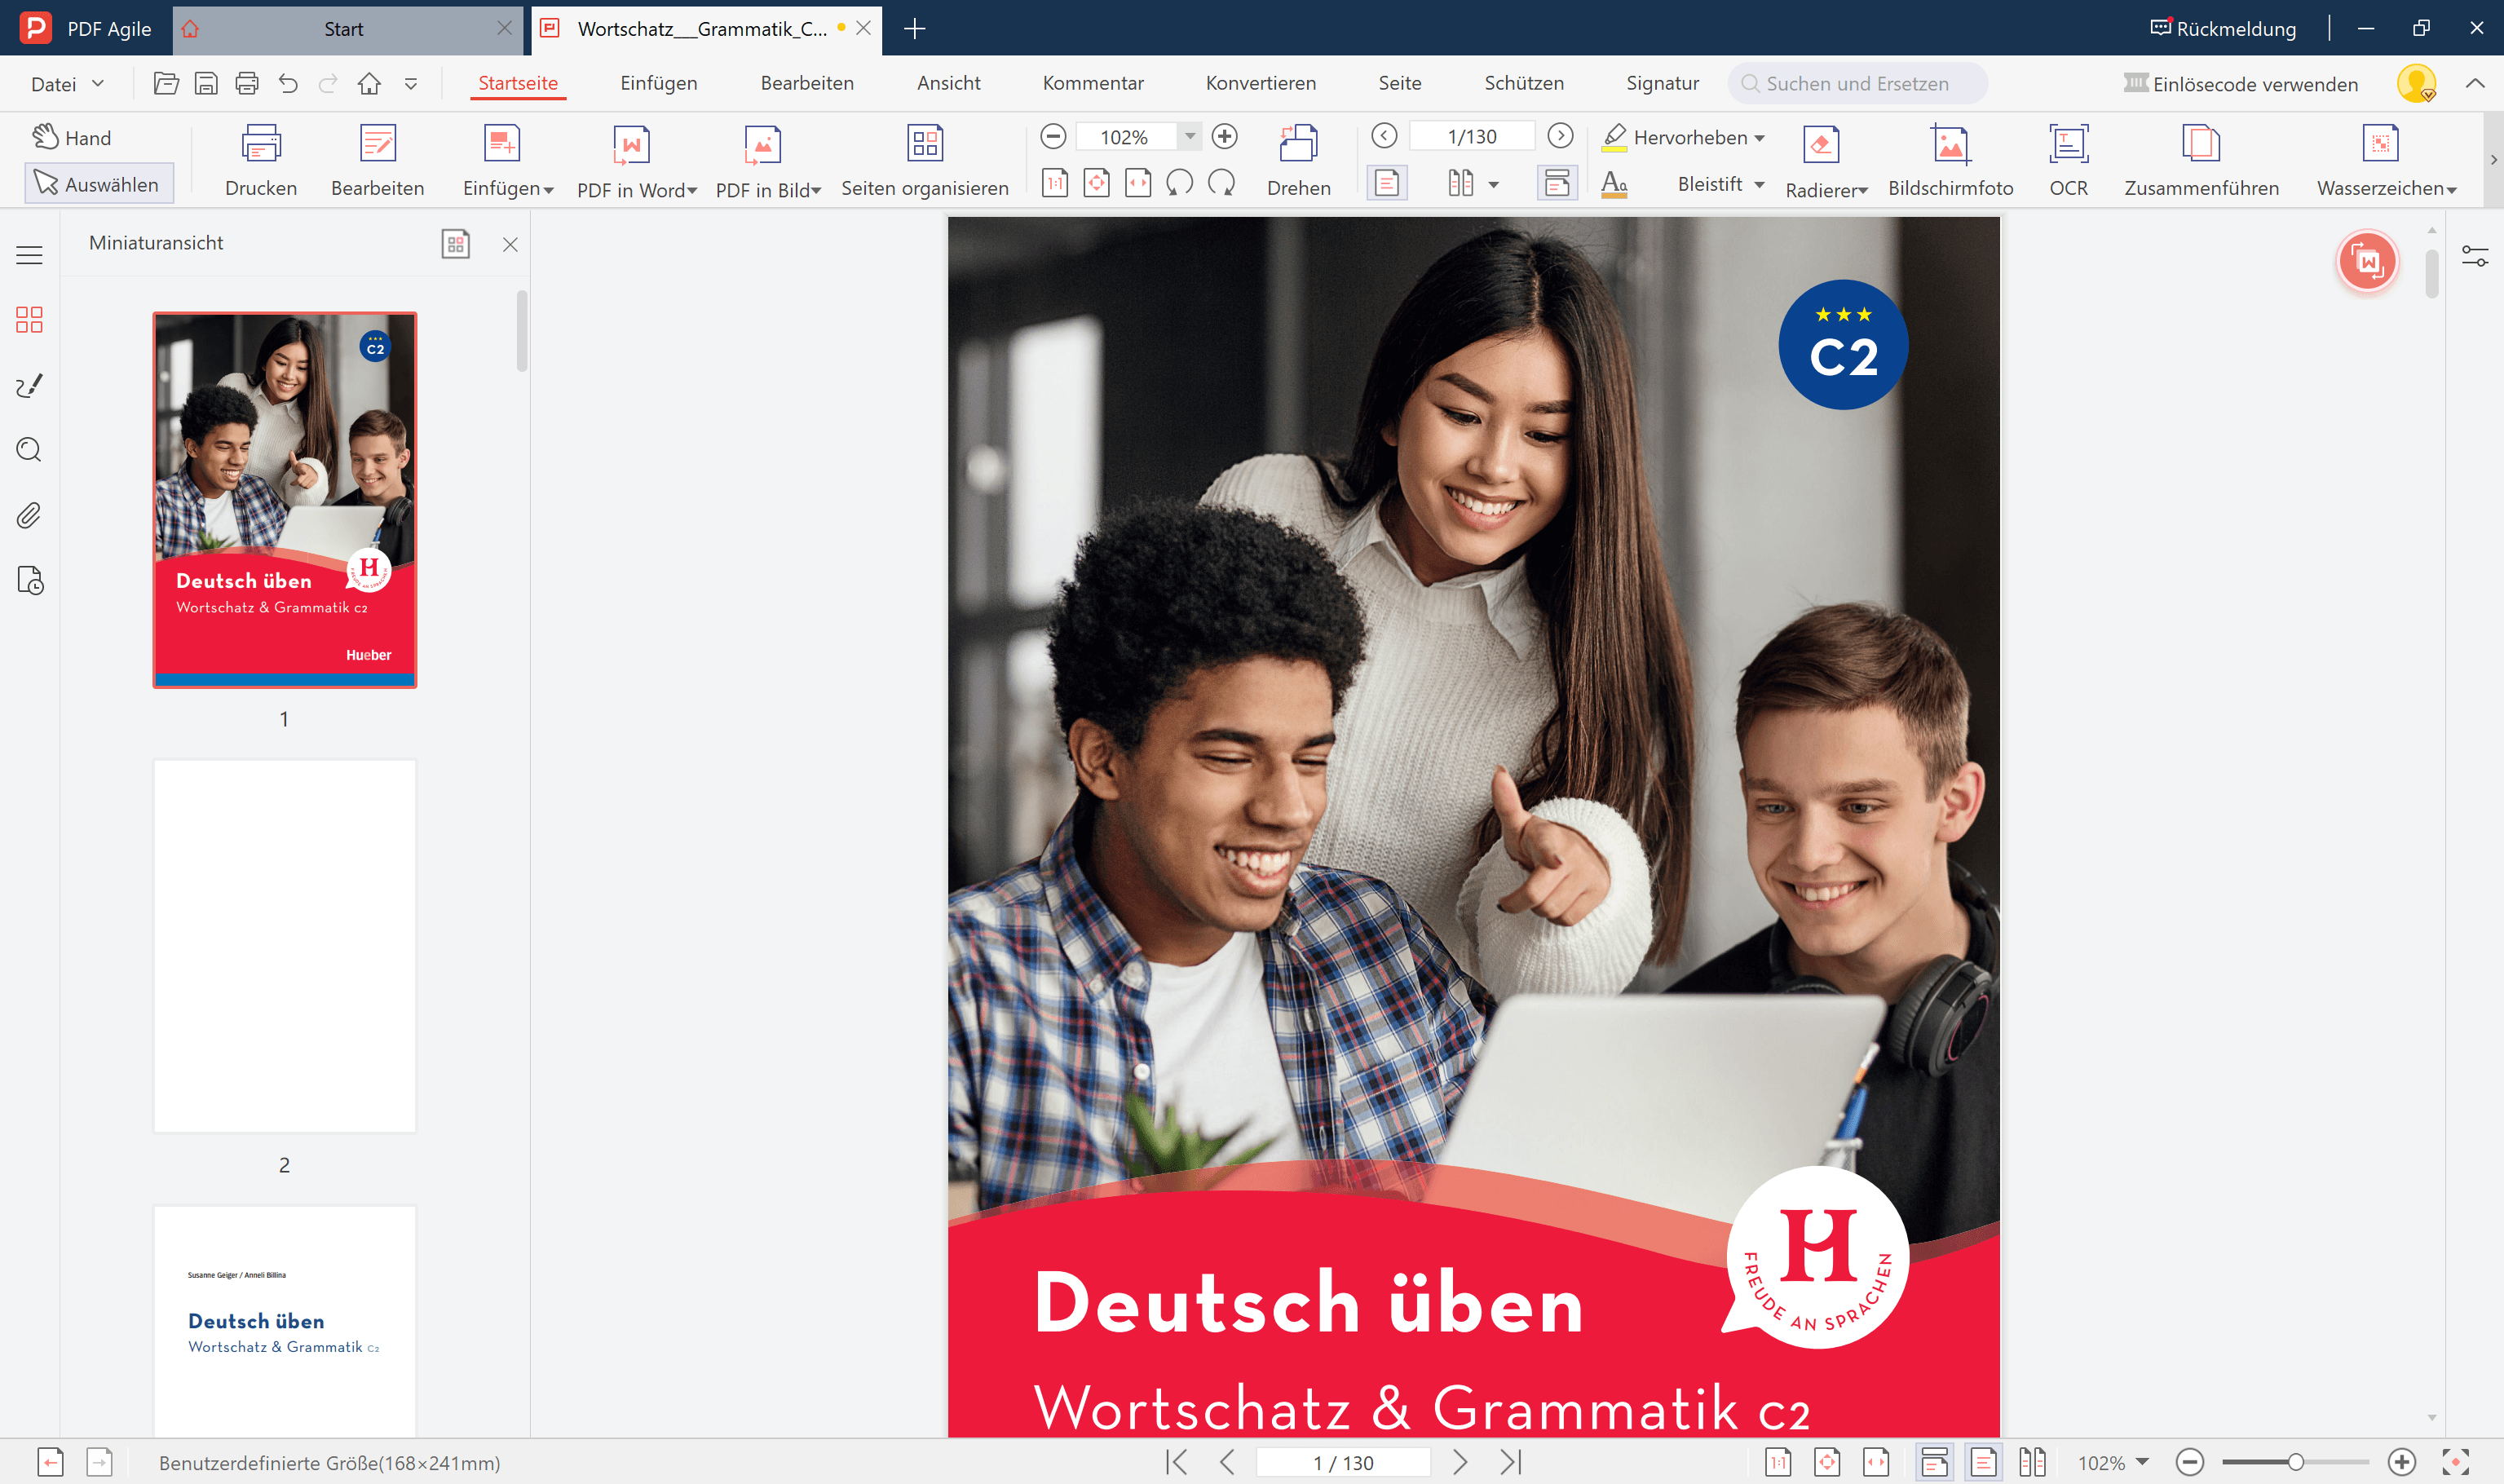Click the Drehen rotate tool
The height and width of the screenshot is (1484, 2504).
pyautogui.click(x=1298, y=160)
